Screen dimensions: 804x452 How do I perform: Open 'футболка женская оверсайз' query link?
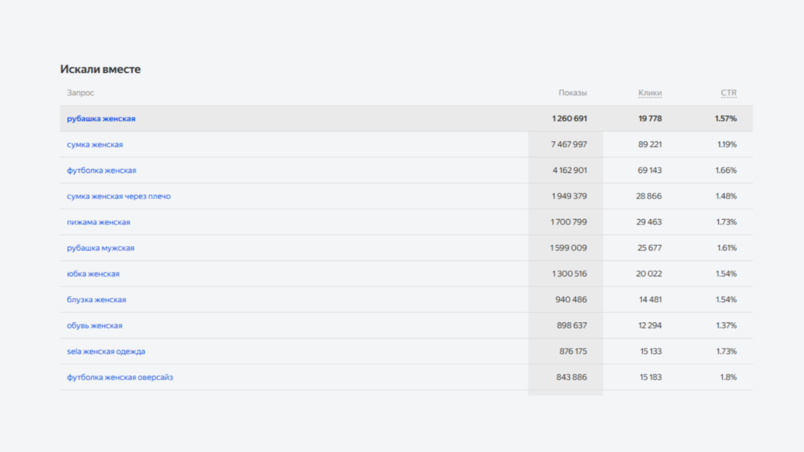coord(120,378)
